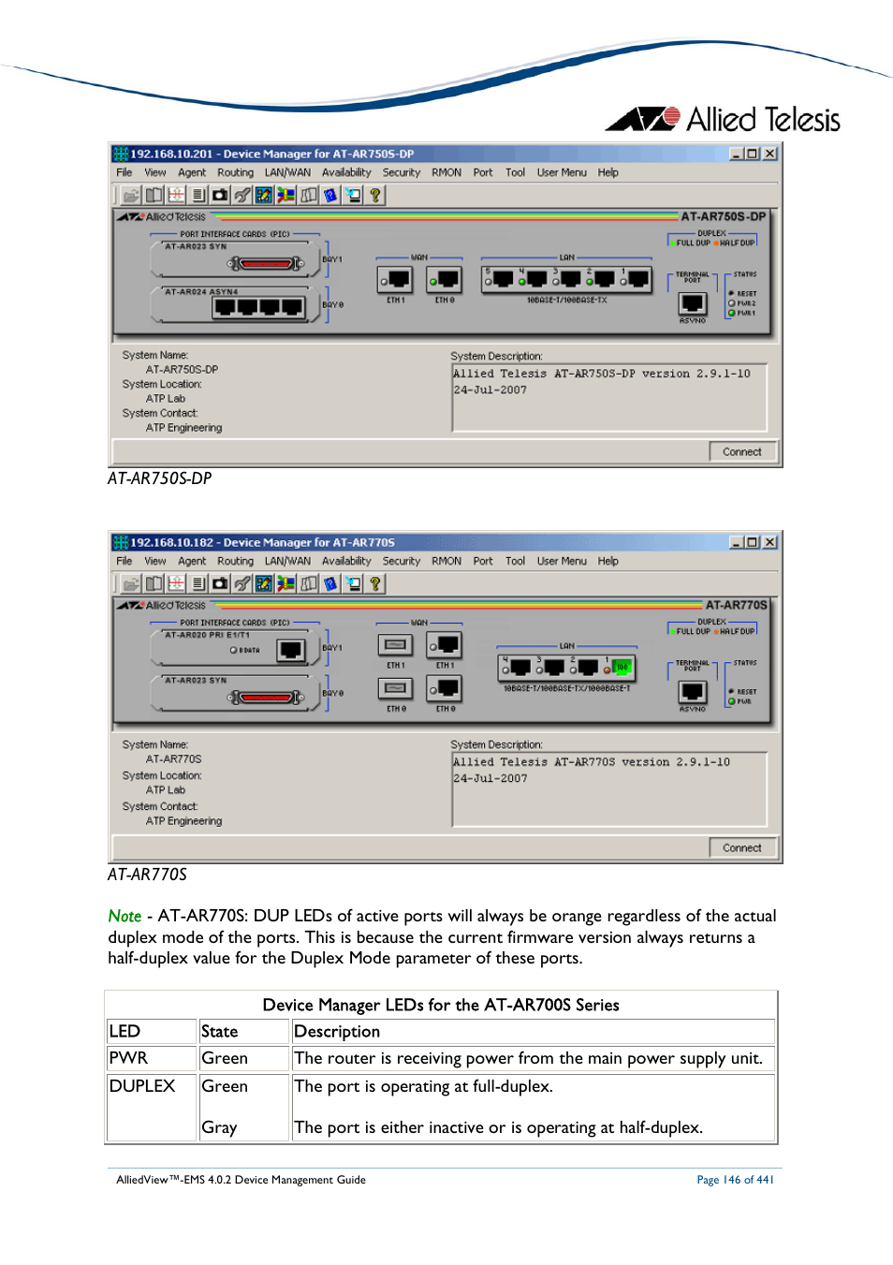Open the Help menu in AT-AR770S window
Viewport: 893px width, 1265px height.
(x=608, y=561)
